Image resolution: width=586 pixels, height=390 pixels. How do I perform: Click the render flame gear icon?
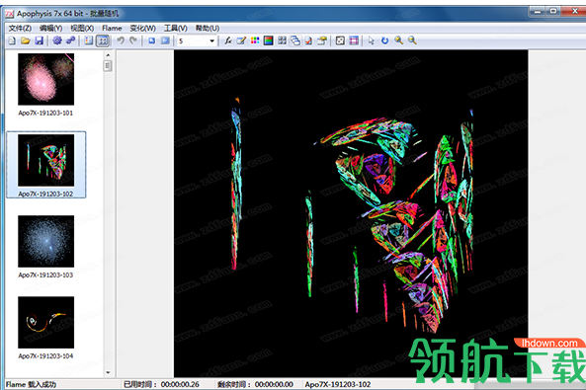tap(56, 40)
